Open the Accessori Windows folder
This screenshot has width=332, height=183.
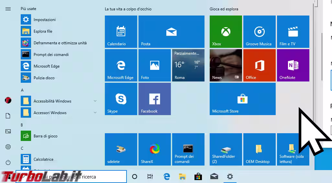pos(59,113)
